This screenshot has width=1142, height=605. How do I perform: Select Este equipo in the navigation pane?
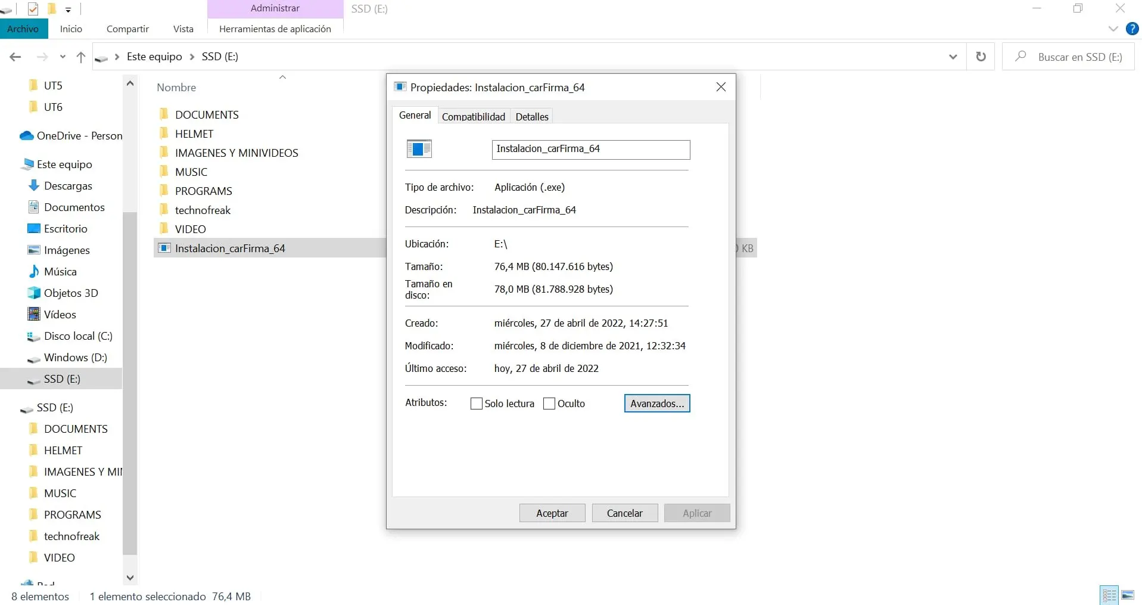pyautogui.click(x=57, y=165)
